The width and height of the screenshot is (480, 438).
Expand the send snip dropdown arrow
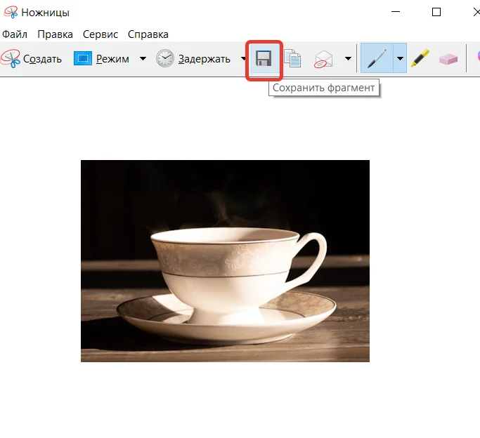tap(348, 58)
